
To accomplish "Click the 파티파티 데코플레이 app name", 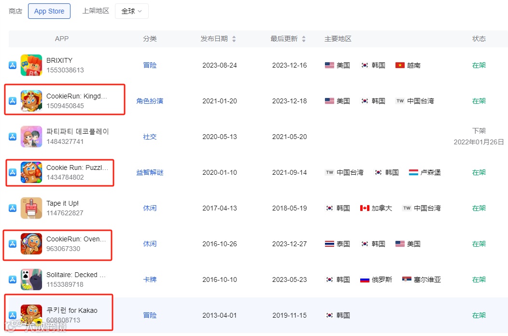I will click(x=77, y=131).
